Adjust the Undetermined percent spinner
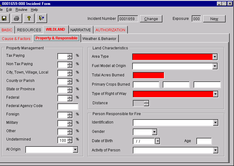This screenshot has height=166, width=234. coord(70,140)
